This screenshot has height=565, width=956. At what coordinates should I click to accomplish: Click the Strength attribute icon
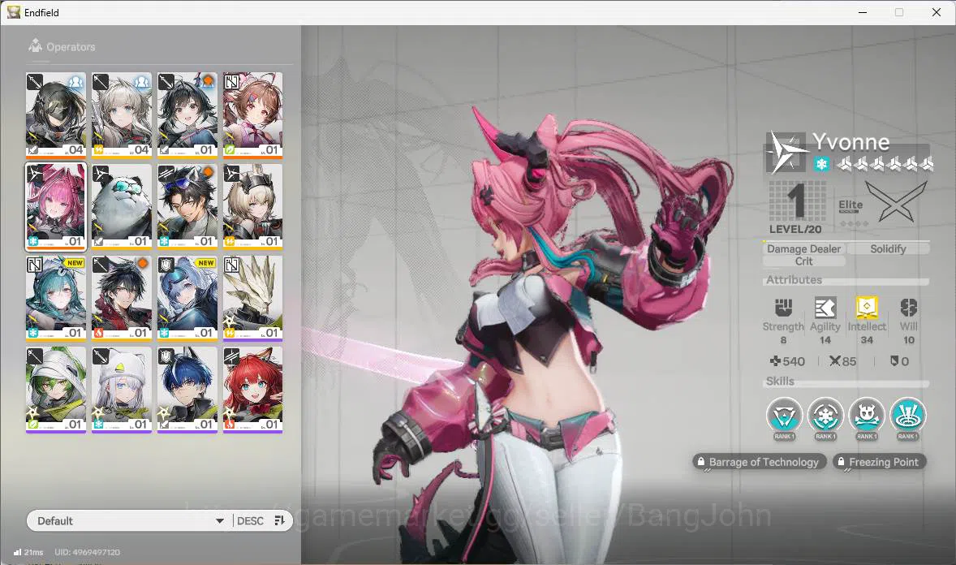(x=783, y=308)
